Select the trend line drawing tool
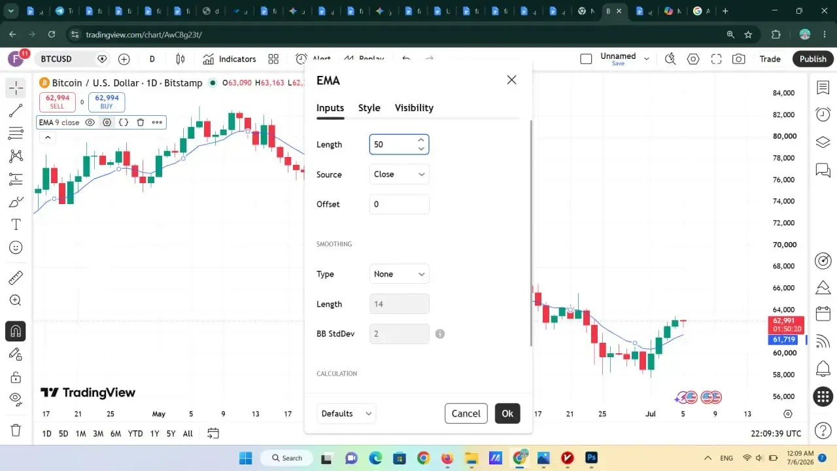This screenshot has width=837, height=471. click(16, 111)
